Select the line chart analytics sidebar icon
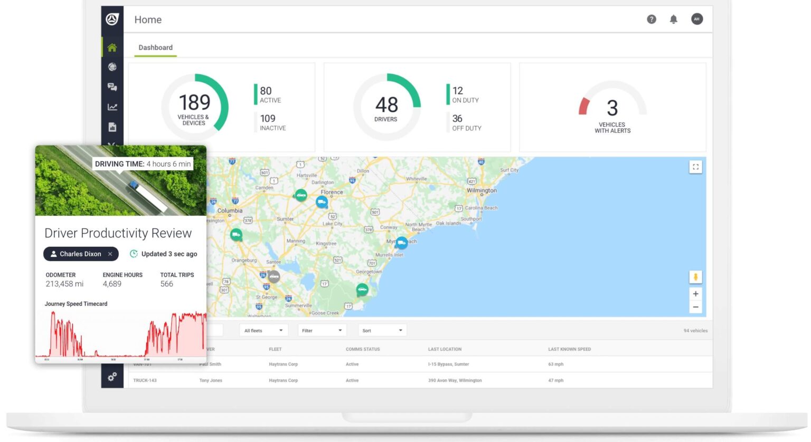Image resolution: width=811 pixels, height=442 pixels. coord(111,107)
